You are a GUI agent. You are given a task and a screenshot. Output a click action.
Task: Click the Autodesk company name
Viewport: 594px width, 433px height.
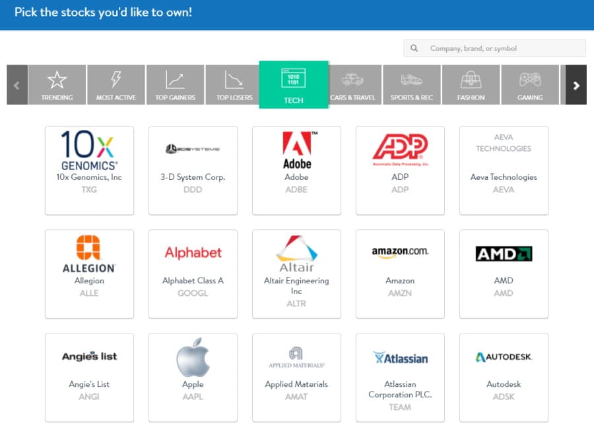click(x=504, y=384)
